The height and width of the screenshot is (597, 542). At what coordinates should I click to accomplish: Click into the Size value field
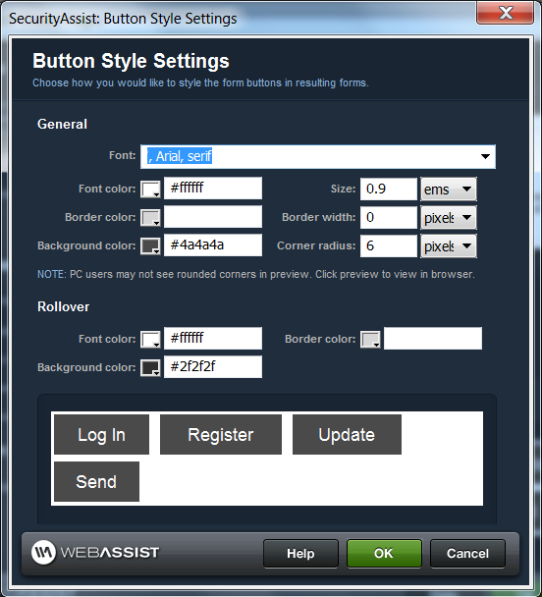[389, 189]
